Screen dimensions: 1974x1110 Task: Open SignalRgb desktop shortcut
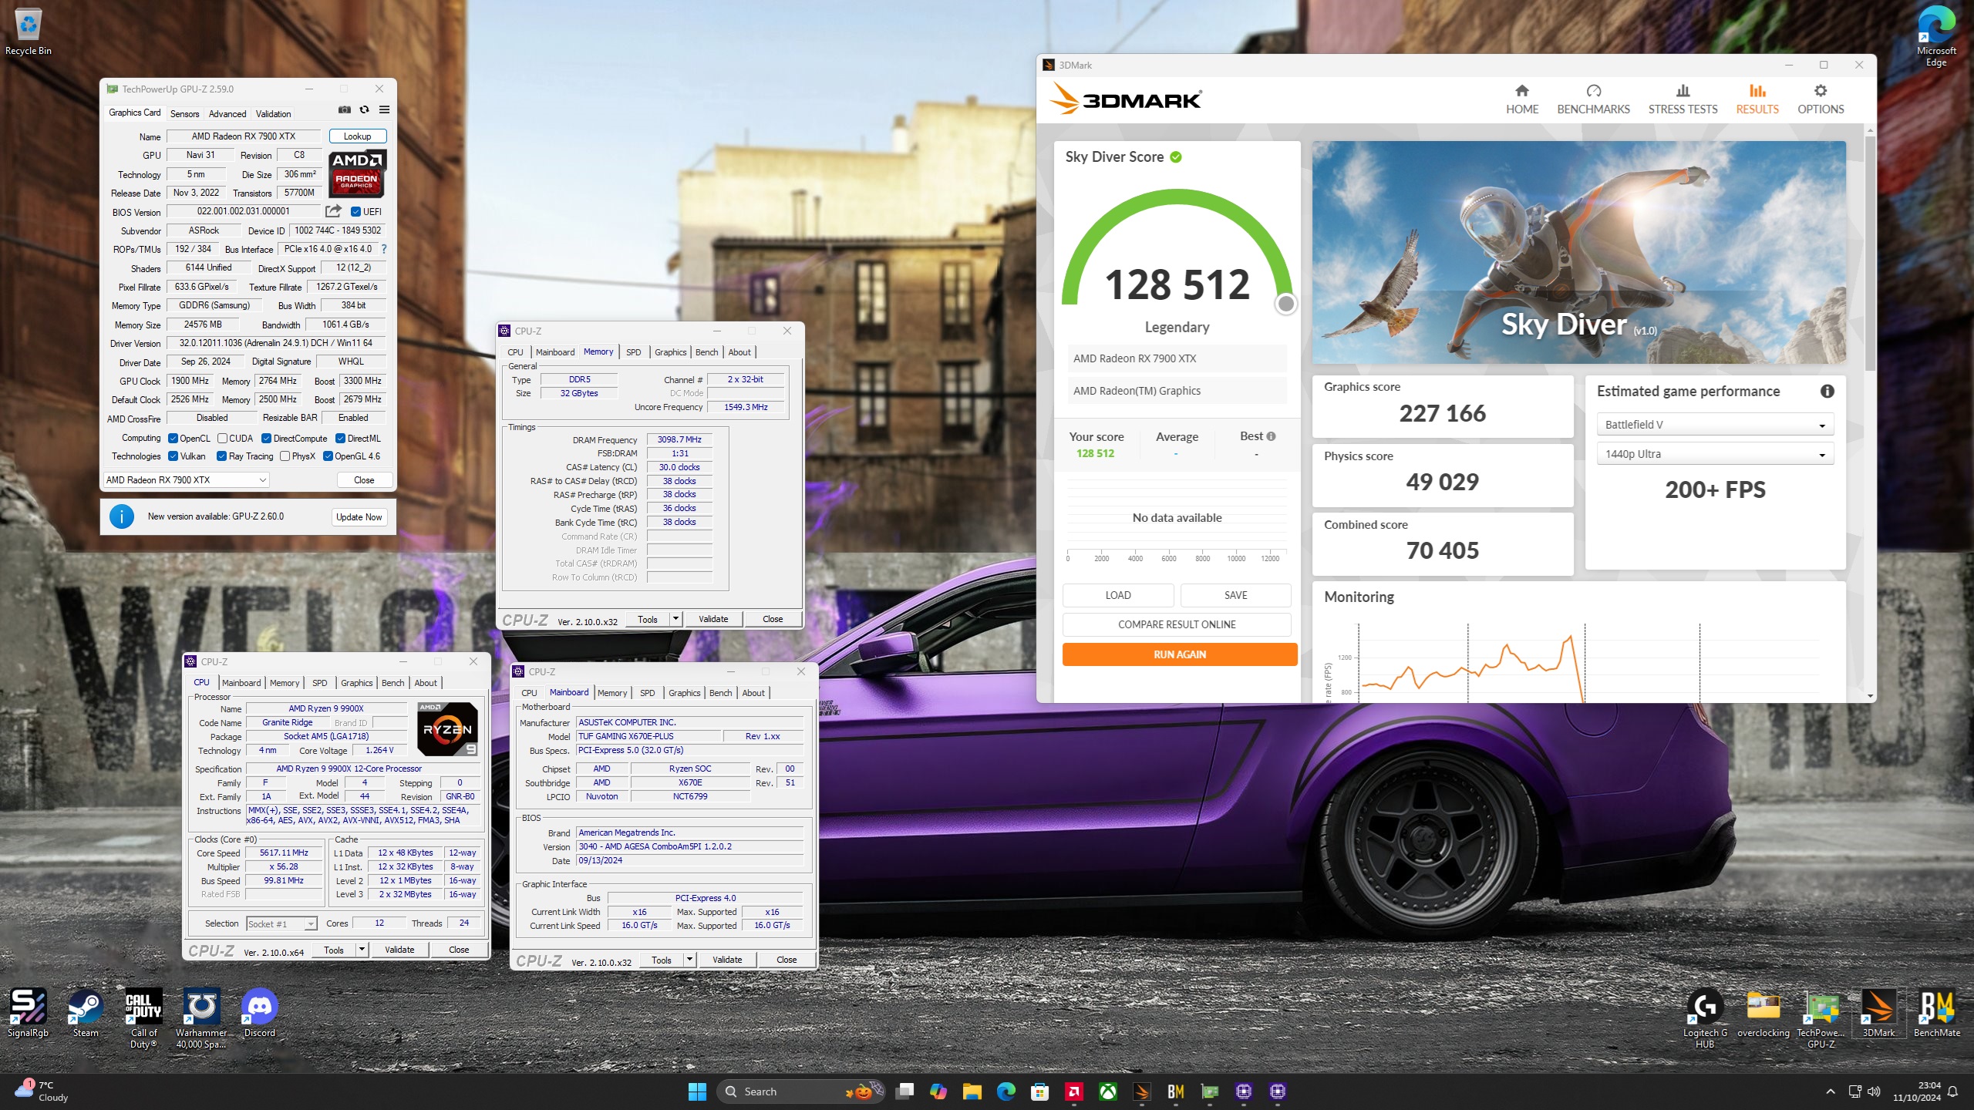coord(28,1014)
